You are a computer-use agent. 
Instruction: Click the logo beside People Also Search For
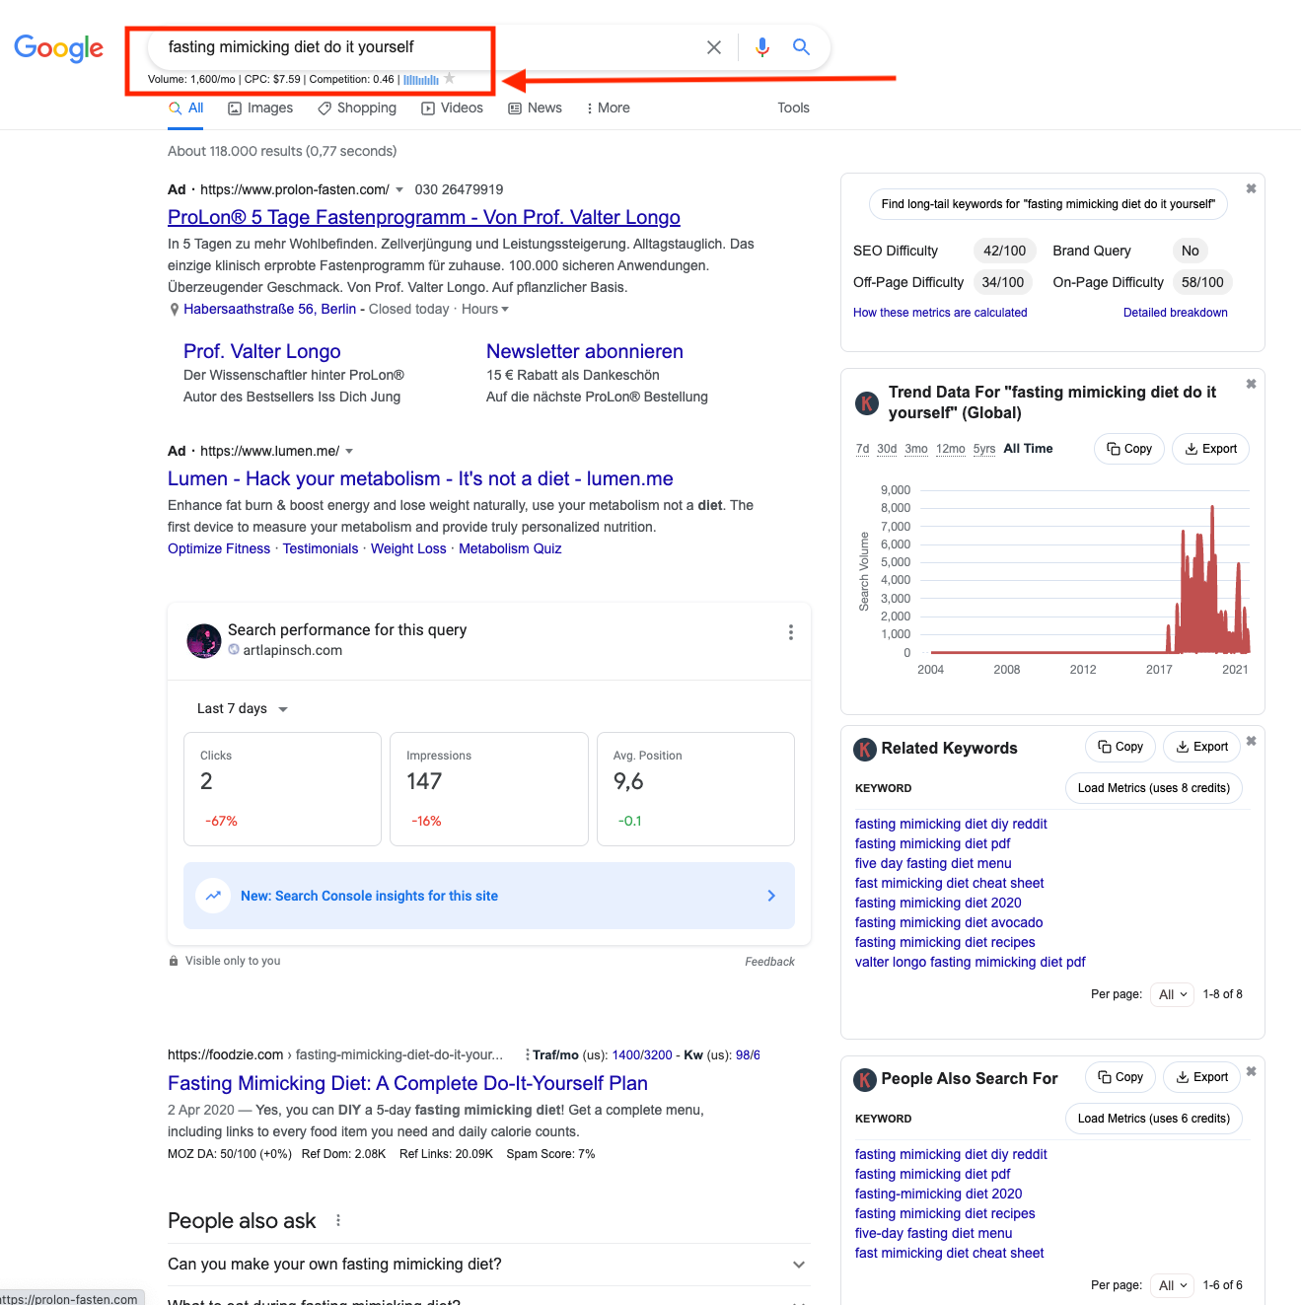click(864, 1079)
